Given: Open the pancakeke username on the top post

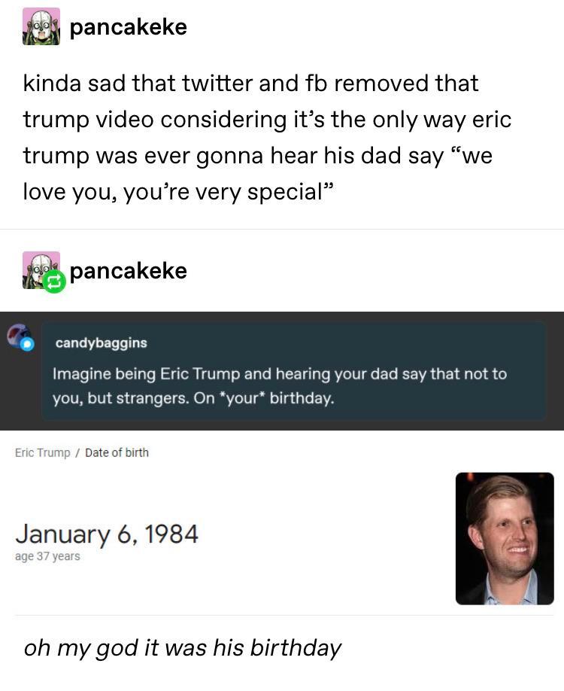Looking at the screenshot, I should [x=128, y=27].
